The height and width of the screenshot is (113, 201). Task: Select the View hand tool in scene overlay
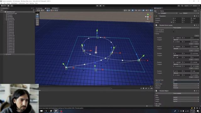37,14
